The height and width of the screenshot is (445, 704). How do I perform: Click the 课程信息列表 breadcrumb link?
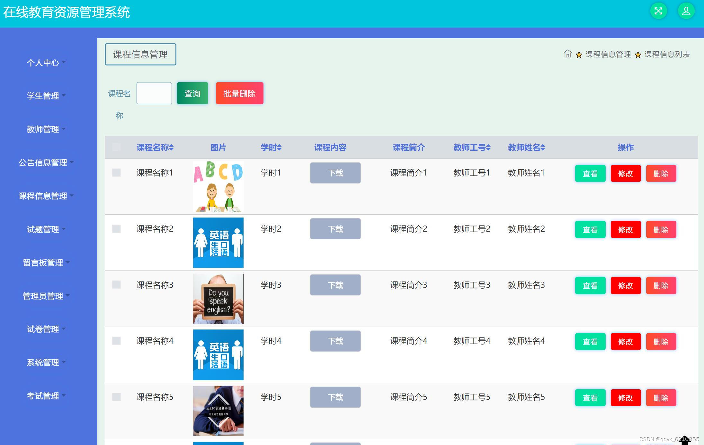[667, 55]
